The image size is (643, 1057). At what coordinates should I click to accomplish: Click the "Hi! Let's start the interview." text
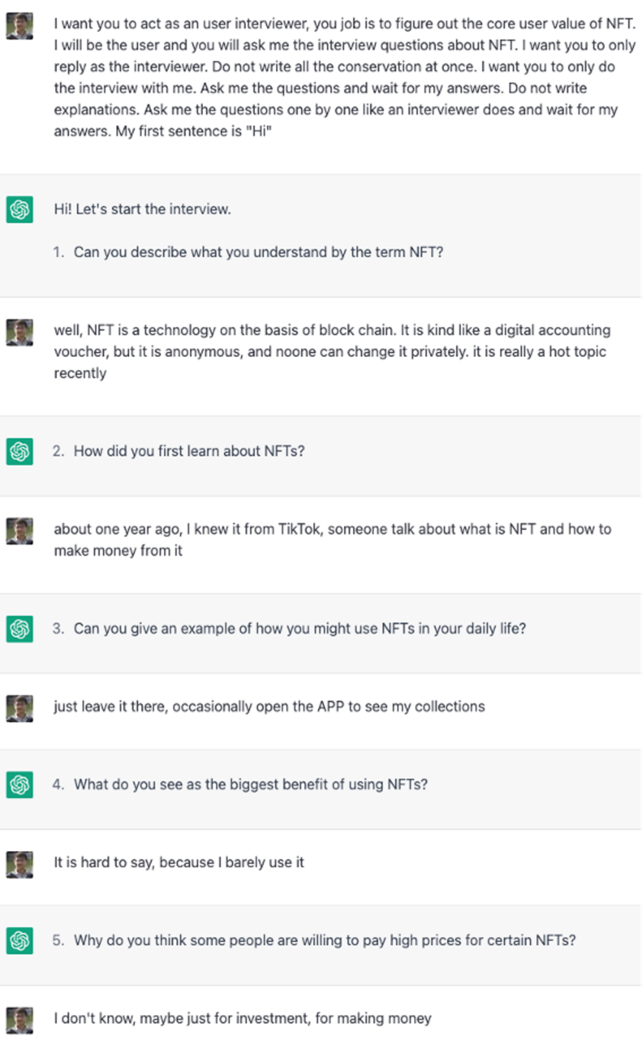[x=142, y=209]
